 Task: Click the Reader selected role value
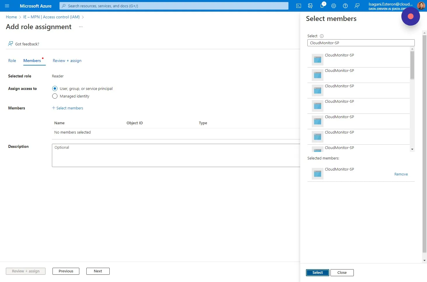[x=58, y=76]
